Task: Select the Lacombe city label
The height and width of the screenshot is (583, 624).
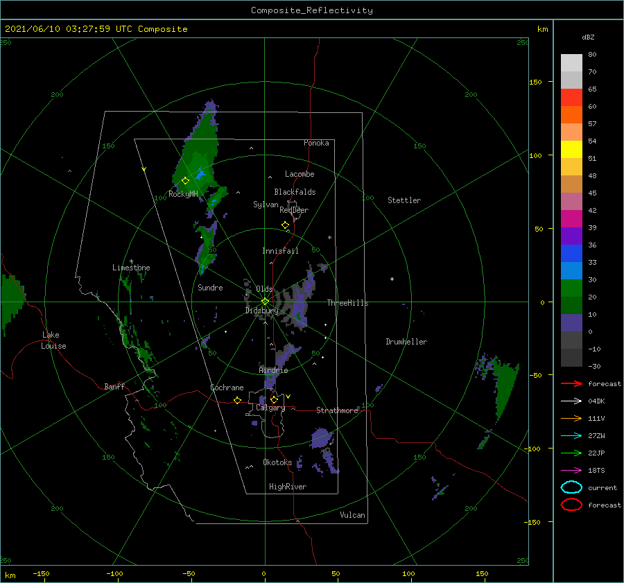Action: click(x=300, y=174)
